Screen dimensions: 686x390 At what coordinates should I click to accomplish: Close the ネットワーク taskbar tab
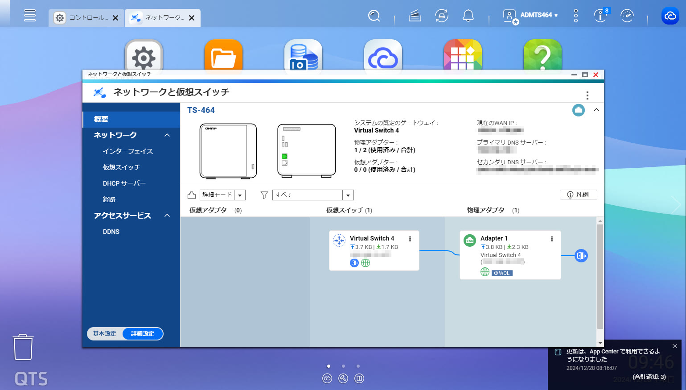tap(192, 18)
